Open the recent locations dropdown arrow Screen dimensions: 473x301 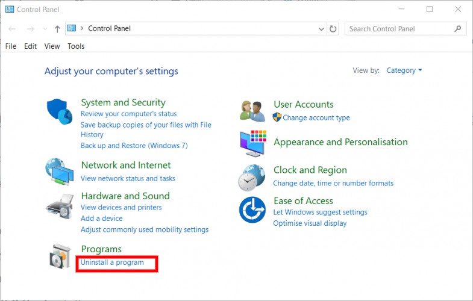[45, 29]
